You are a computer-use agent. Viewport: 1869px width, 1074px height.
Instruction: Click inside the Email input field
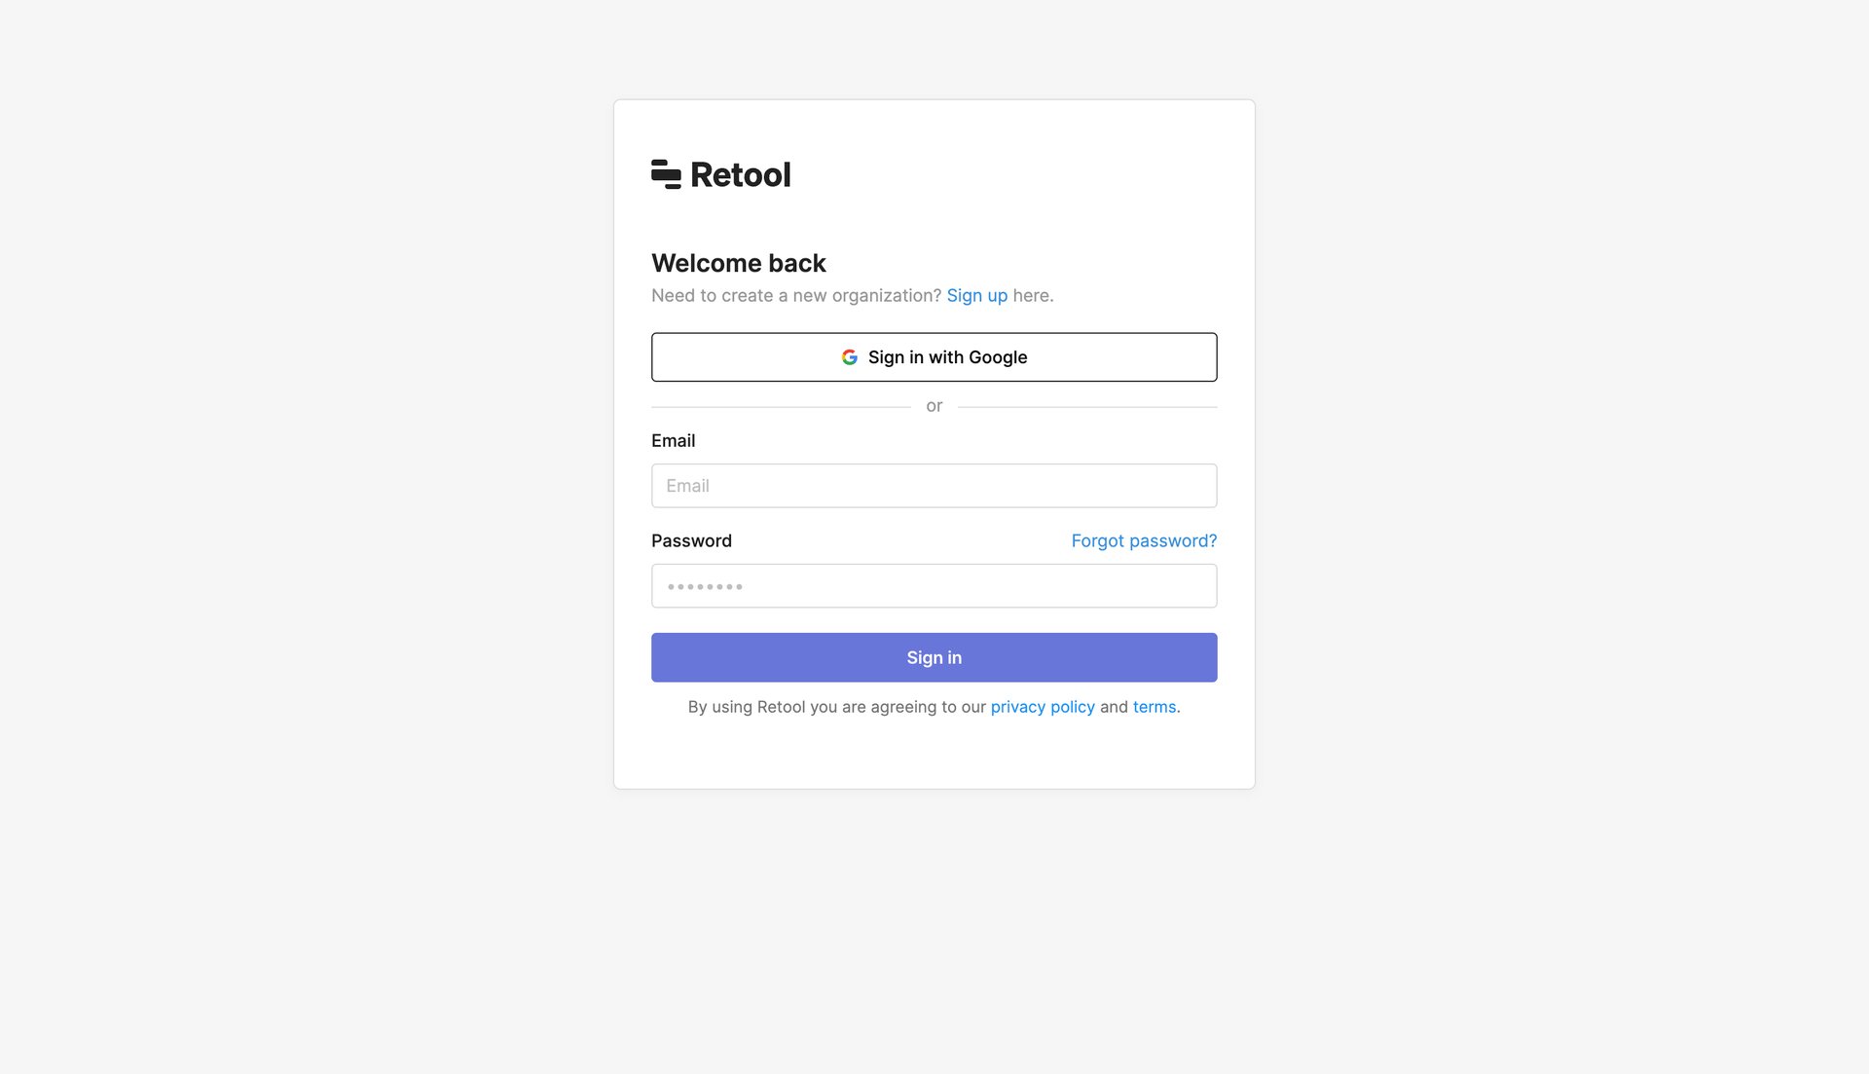934,485
